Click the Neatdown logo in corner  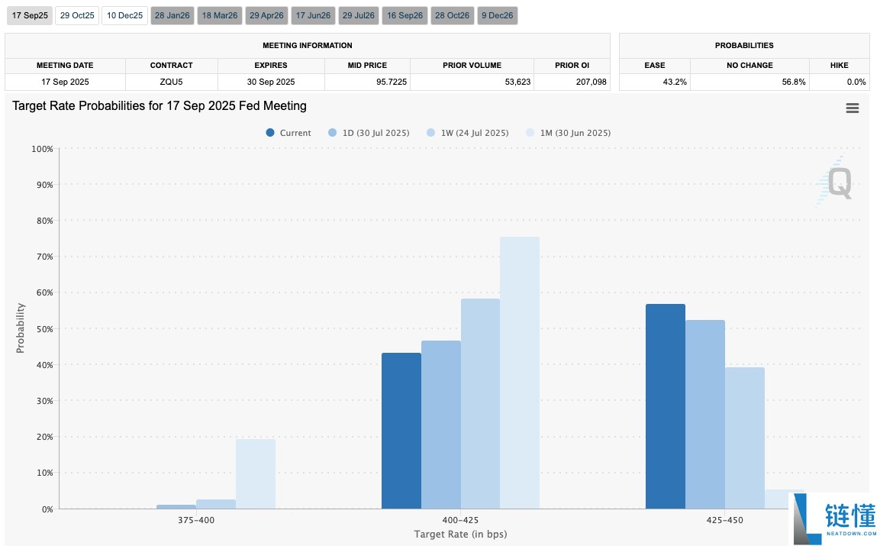[832, 519]
